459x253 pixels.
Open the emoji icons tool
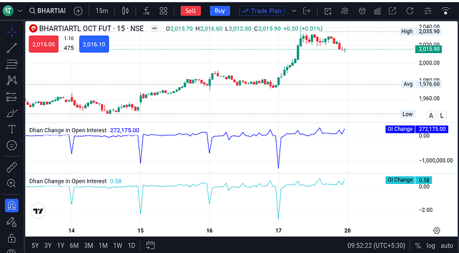(x=12, y=145)
